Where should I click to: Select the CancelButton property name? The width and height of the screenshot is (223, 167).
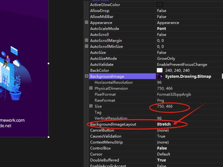pyautogui.click(x=102, y=130)
